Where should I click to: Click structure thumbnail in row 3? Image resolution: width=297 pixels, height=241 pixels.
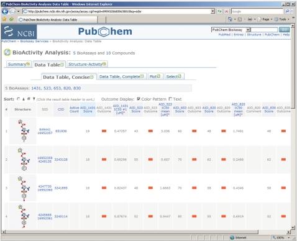tap(23, 188)
